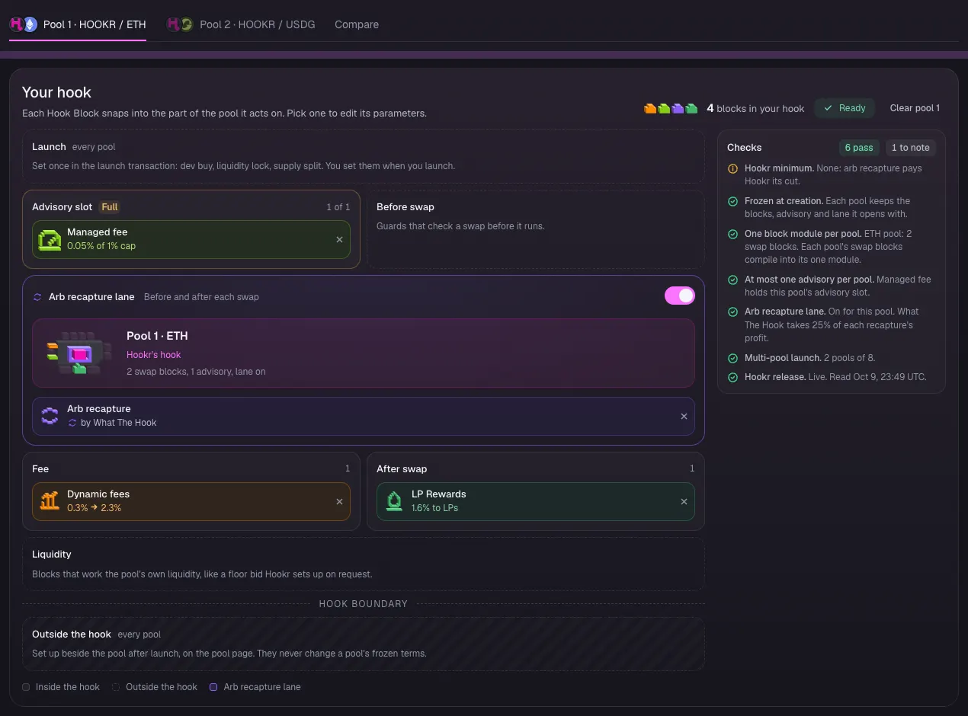Select the LP Rewards block
Viewport: 968px width, 716px height.
pos(535,501)
